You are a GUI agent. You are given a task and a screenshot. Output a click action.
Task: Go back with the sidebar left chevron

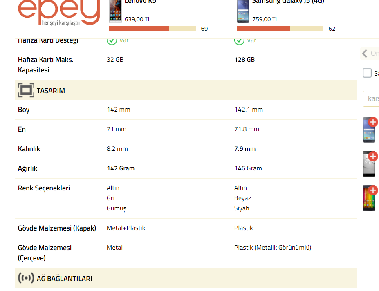coord(365,53)
